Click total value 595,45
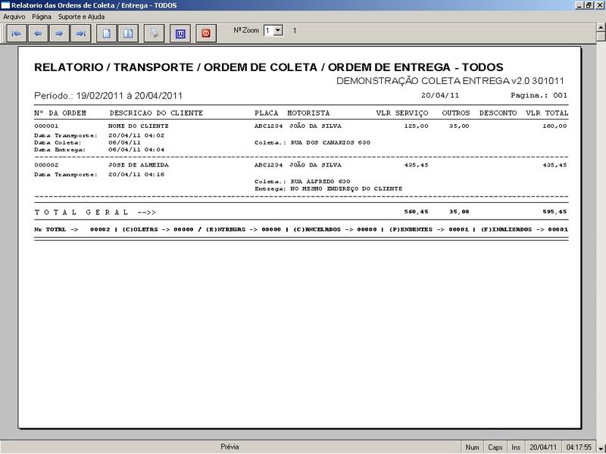 (x=554, y=212)
